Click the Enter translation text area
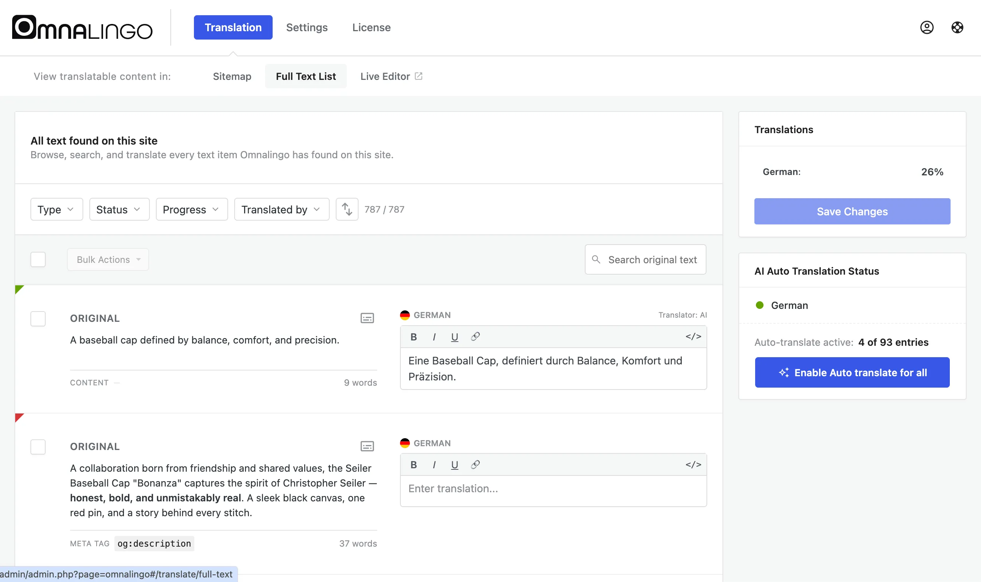The image size is (981, 582). [553, 491]
